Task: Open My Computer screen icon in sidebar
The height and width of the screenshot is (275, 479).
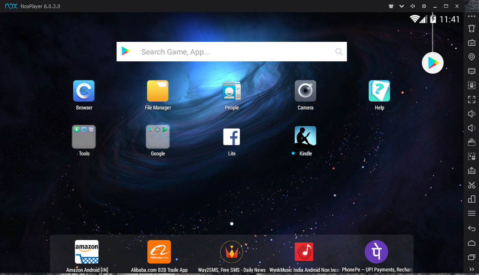Action: [472, 71]
